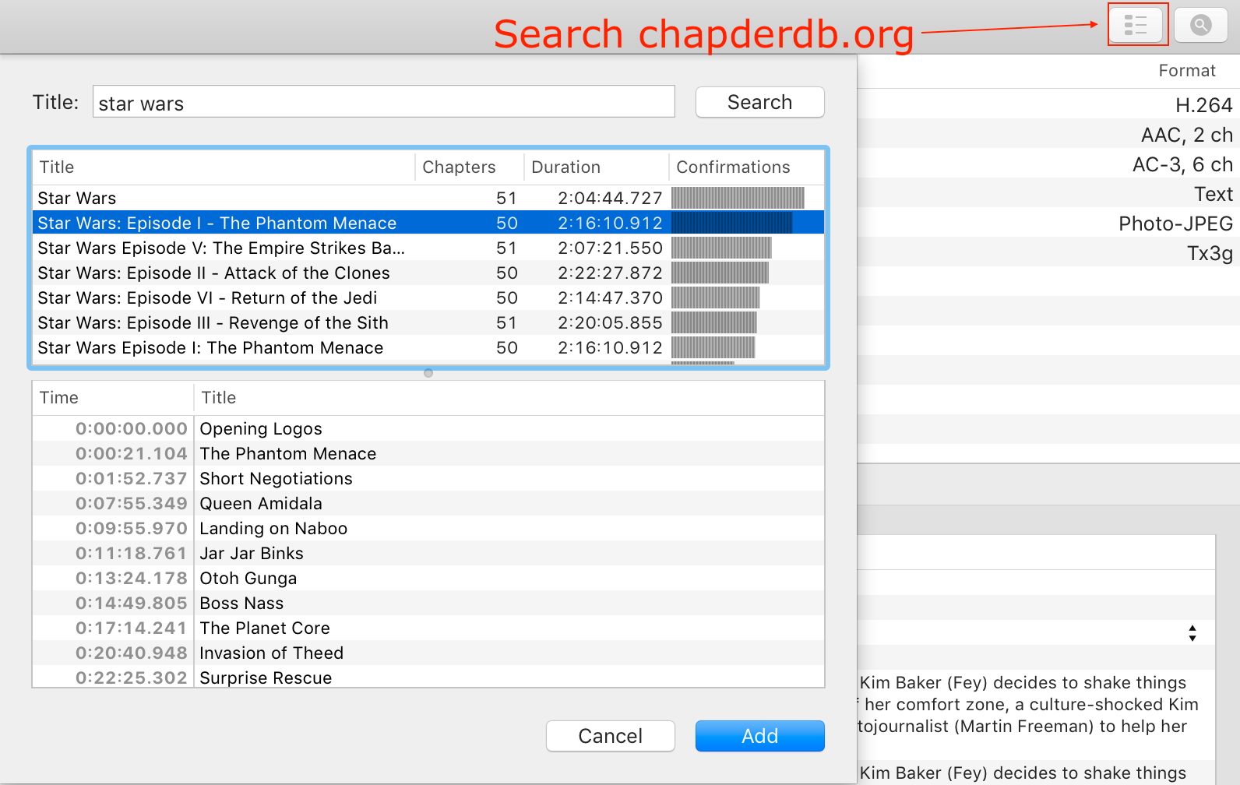Click Format column header in background window
The height and width of the screenshot is (785, 1240).
pyautogui.click(x=1186, y=71)
